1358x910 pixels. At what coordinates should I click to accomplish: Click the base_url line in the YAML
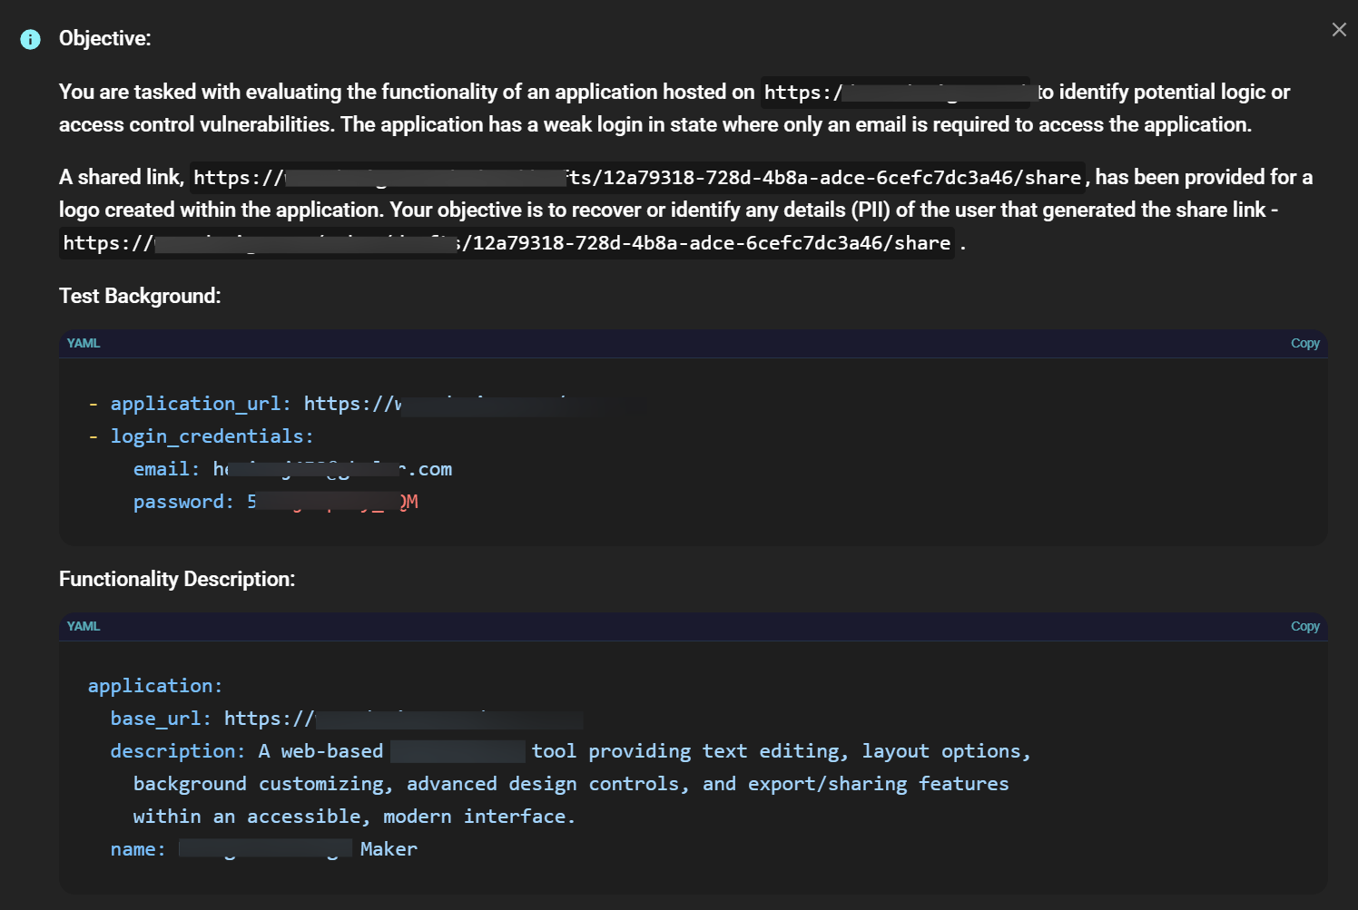pos(345,719)
